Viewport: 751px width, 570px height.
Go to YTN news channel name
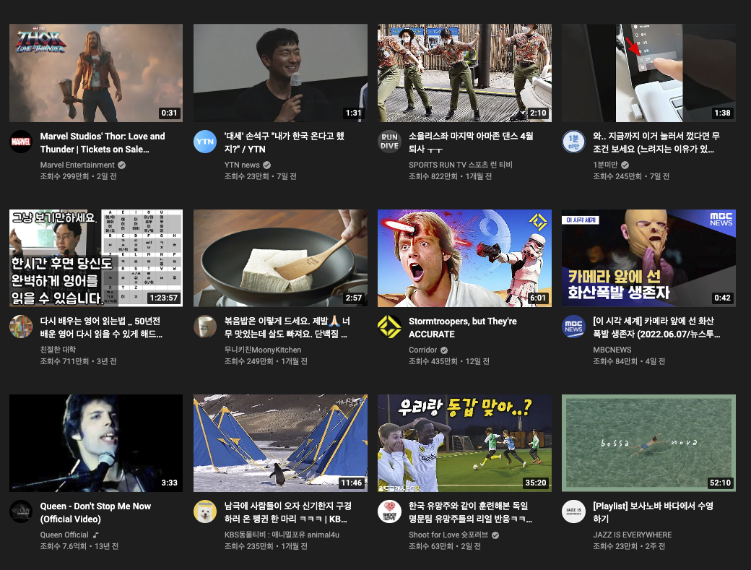242,165
